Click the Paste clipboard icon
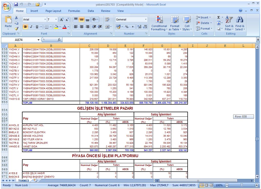Screen dimensions: 261x189 point(8,19)
